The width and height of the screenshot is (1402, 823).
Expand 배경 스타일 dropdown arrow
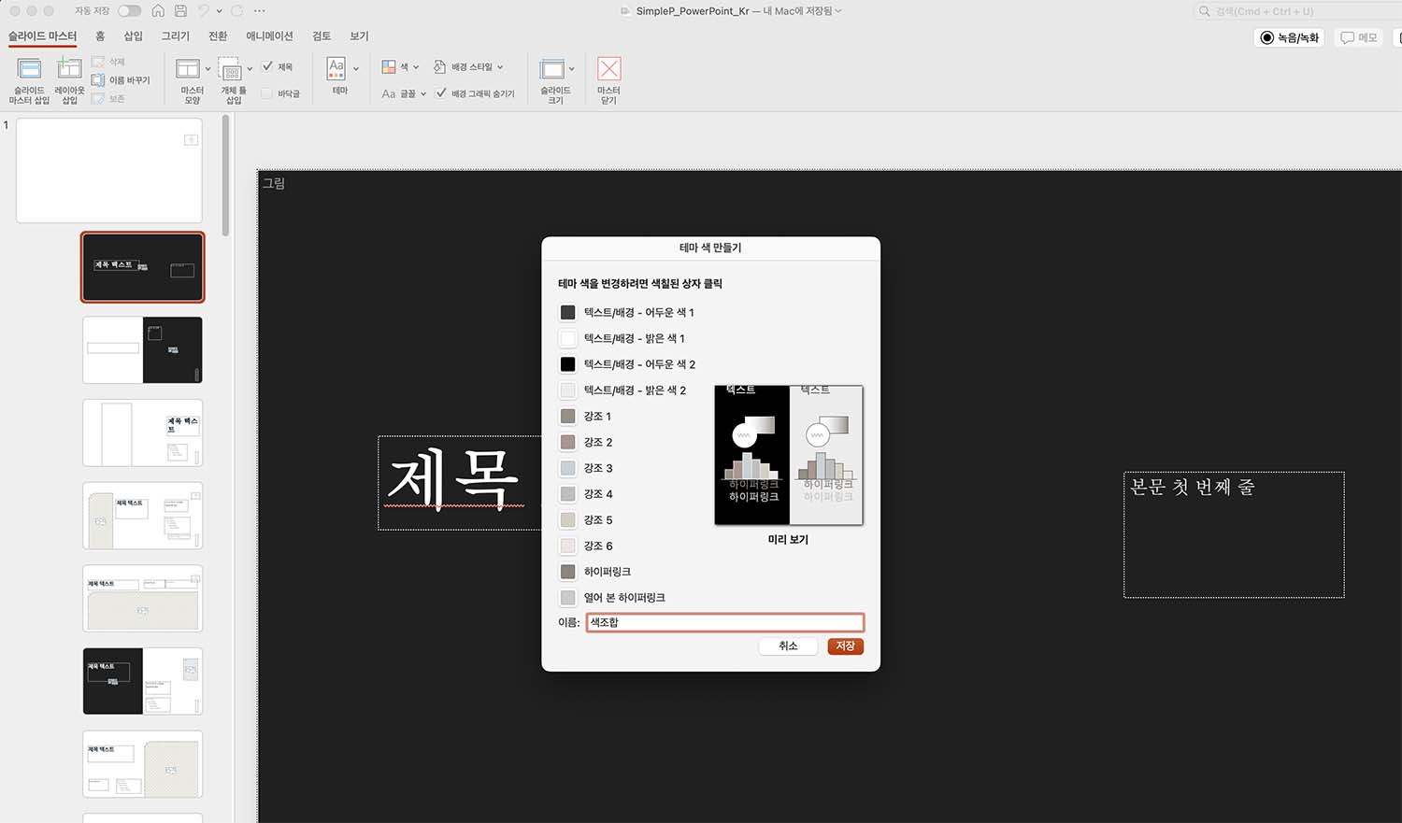[x=500, y=67]
